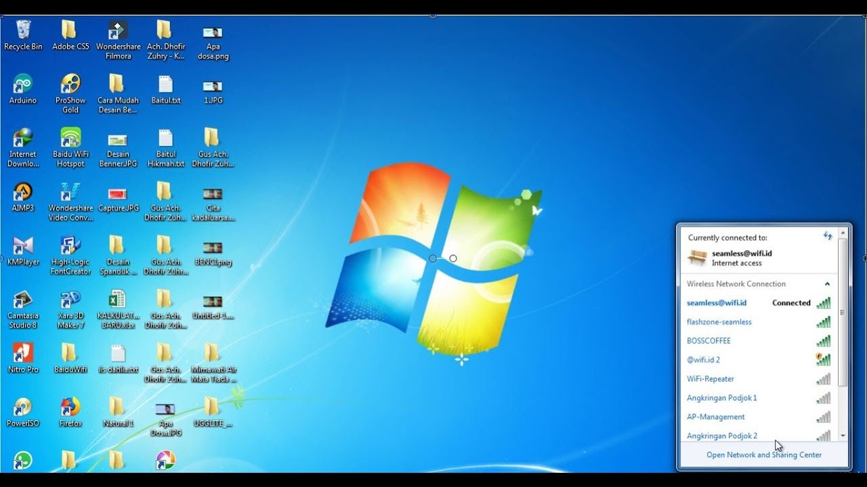The width and height of the screenshot is (867, 487).
Task: Launch Wondershare Filmora shortcut
Action: click(x=118, y=41)
